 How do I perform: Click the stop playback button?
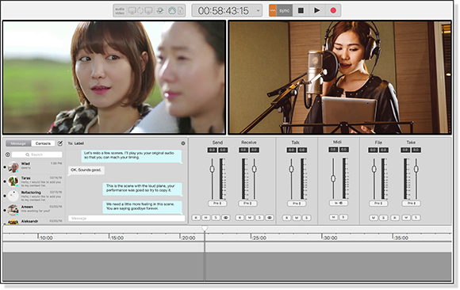(301, 10)
